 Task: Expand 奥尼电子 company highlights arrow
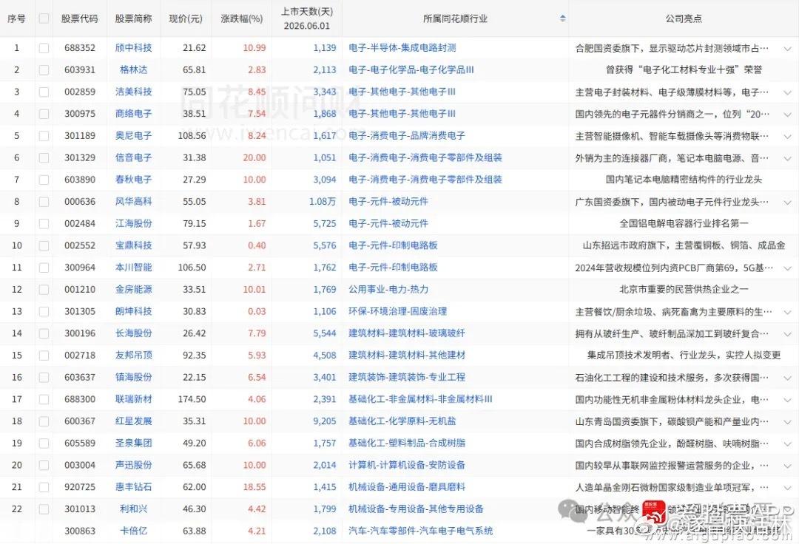tap(787, 137)
